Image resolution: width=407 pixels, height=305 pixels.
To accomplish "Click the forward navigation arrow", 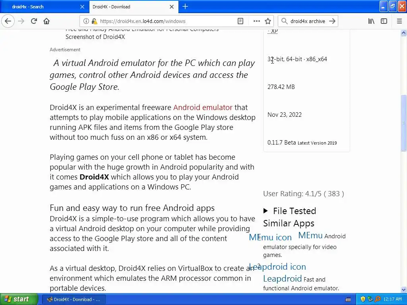I will pos(21,21).
